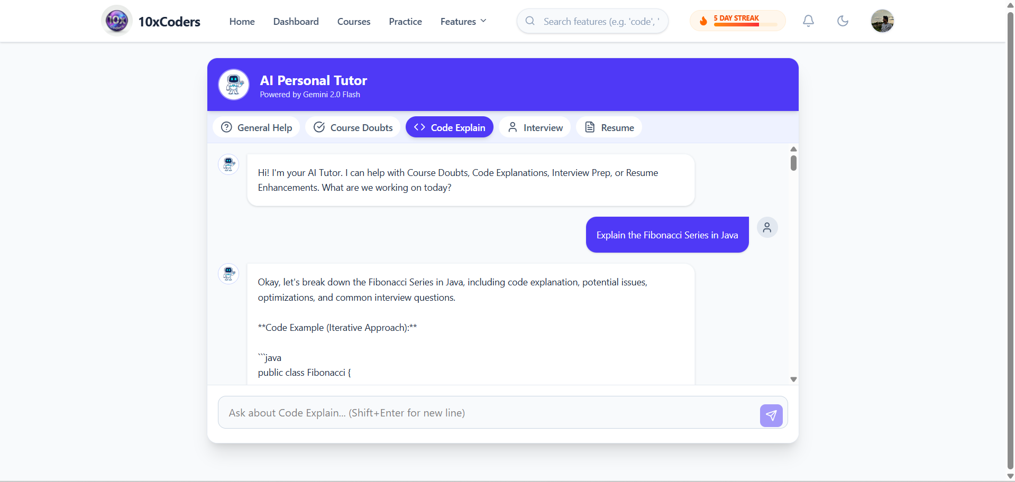Click the 10xCoders brand name
This screenshot has height=482, width=1015.
click(169, 22)
